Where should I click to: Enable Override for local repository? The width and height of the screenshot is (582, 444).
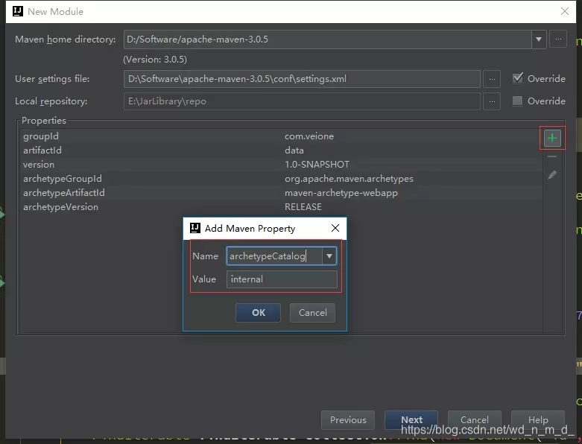[x=517, y=101]
